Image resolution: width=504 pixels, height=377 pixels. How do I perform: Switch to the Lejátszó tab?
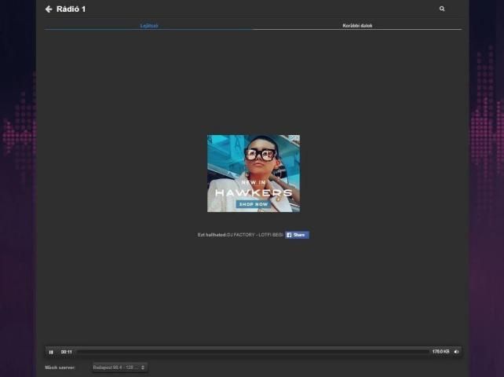click(149, 26)
